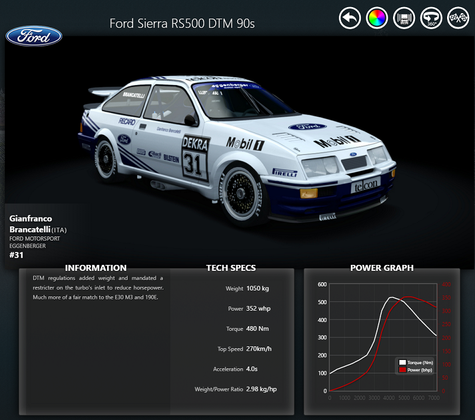Click the torque and power graph plot
The height and width of the screenshot is (420, 475).
pyautogui.click(x=383, y=337)
